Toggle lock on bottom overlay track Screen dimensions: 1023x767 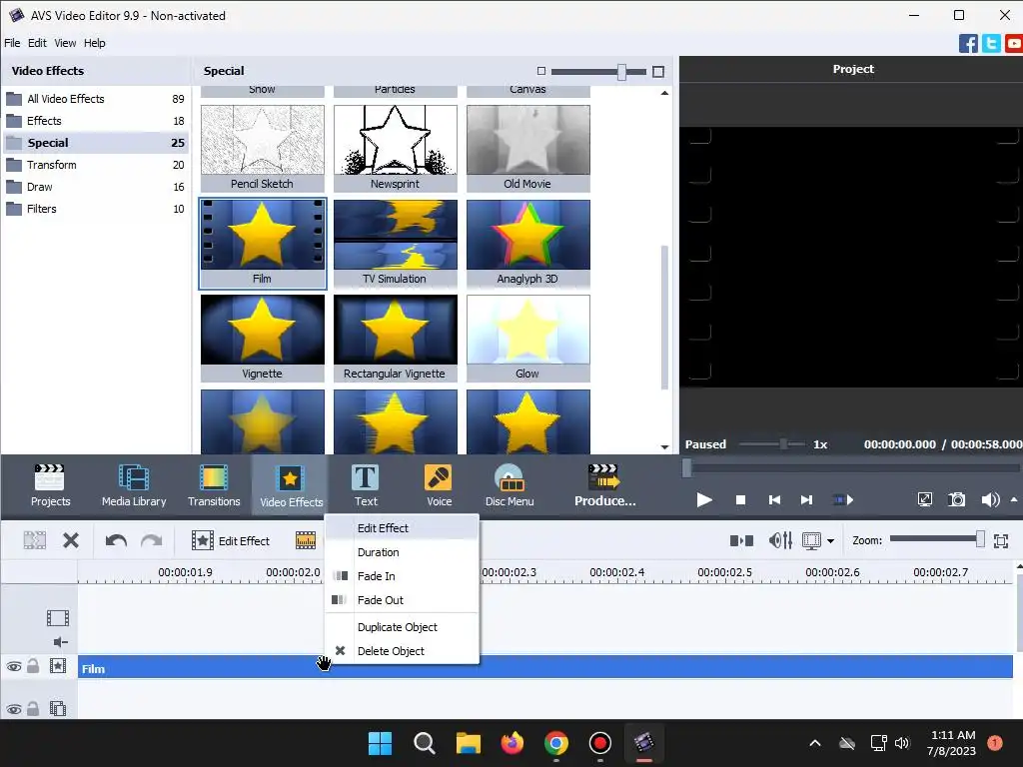coord(33,708)
